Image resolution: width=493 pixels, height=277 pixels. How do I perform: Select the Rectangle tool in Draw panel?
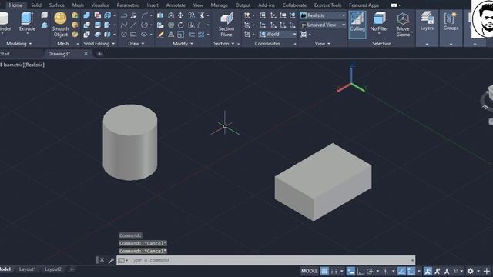[133, 34]
